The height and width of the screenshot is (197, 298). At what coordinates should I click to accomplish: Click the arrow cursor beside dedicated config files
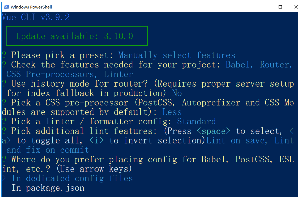tap(4, 178)
